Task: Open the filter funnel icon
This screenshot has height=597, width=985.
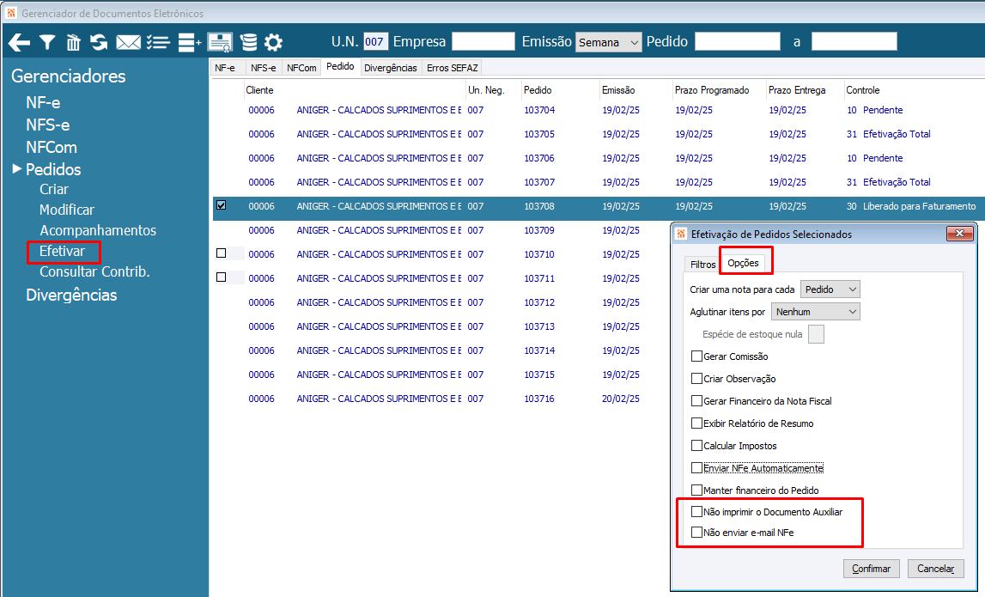Action: (x=47, y=41)
